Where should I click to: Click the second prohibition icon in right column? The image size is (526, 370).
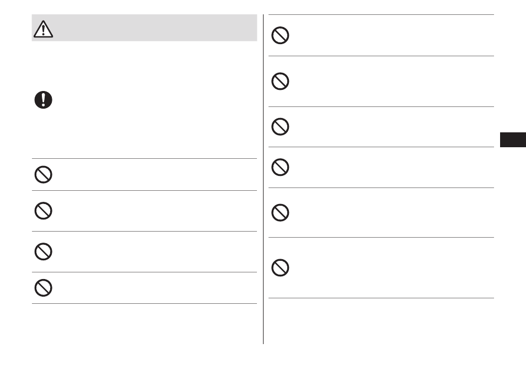point(280,81)
